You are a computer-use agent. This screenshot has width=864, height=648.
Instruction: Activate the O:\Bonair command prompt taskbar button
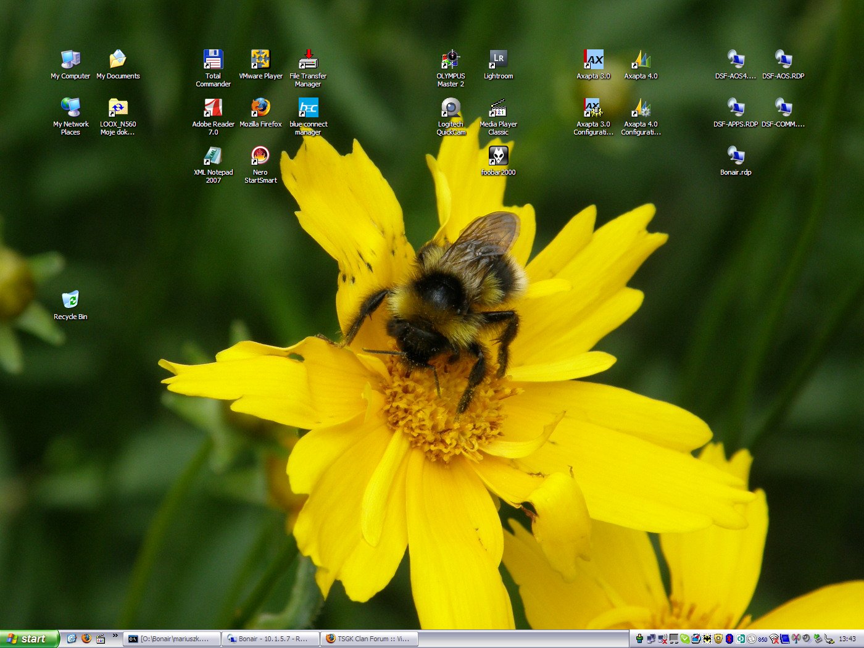click(x=172, y=639)
